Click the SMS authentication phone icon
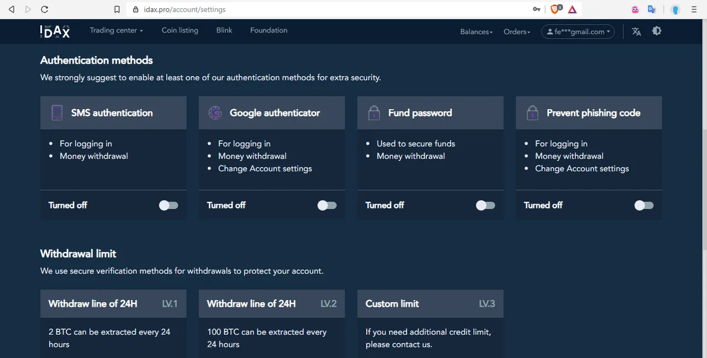707x358 pixels. point(57,113)
